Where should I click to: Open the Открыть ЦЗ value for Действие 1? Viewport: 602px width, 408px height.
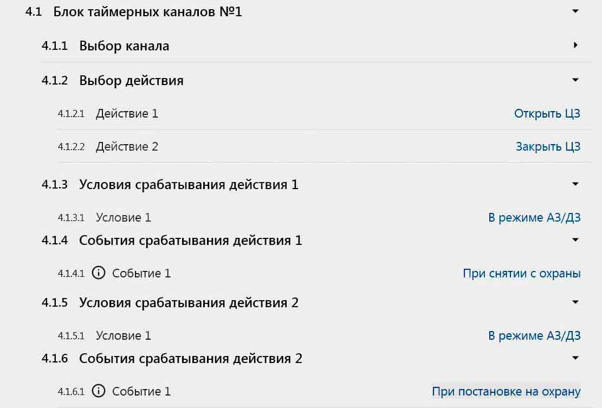[x=547, y=114]
